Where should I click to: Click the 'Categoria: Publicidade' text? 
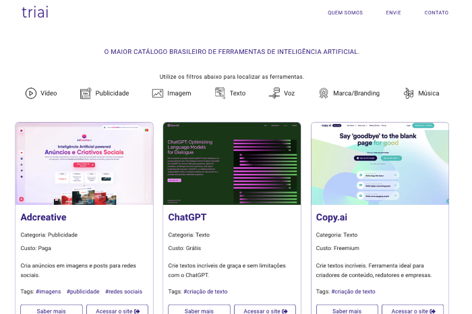pyautogui.click(x=49, y=235)
